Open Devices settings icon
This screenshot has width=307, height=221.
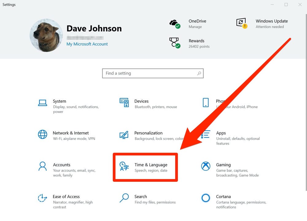click(x=124, y=103)
